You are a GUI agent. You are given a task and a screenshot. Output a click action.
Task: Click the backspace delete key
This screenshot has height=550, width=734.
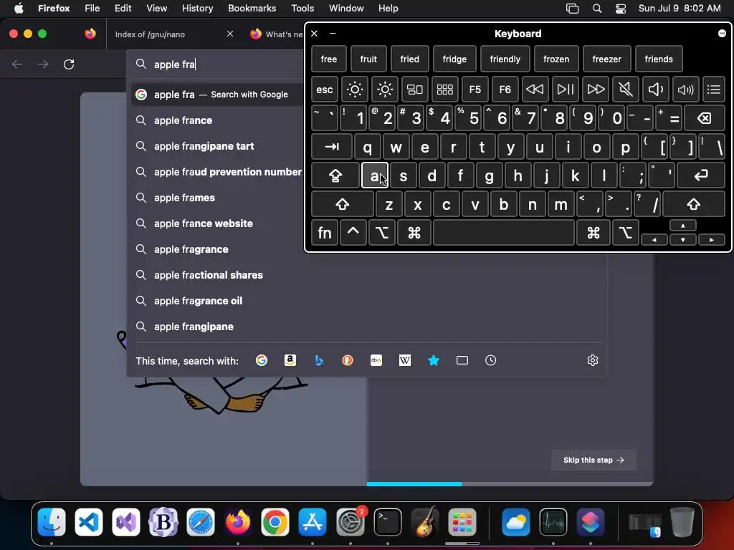pyautogui.click(x=705, y=118)
